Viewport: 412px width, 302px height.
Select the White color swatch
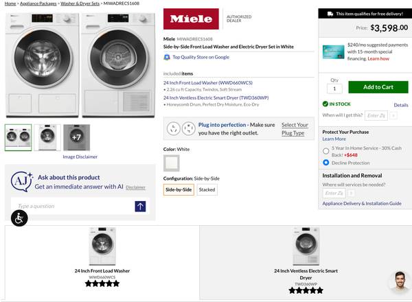pyautogui.click(x=171, y=163)
